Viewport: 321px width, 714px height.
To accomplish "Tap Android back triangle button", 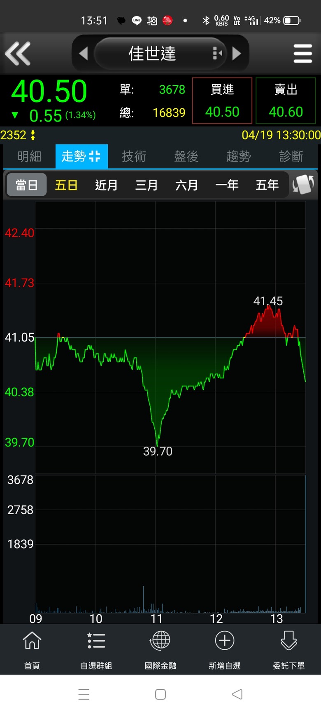I will [x=237, y=694].
